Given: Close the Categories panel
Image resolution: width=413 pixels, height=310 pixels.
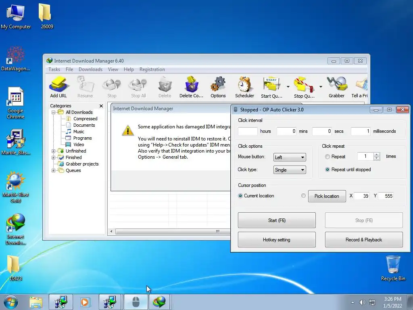Looking at the screenshot, I should click(101, 106).
